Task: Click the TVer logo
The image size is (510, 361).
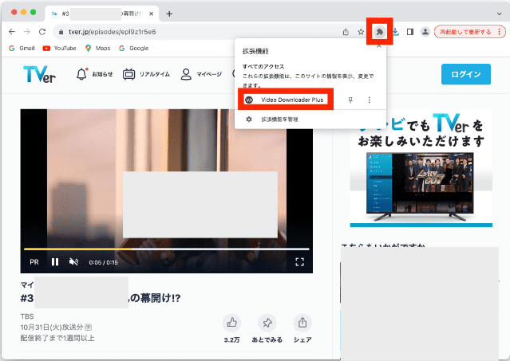Action: tap(39, 74)
